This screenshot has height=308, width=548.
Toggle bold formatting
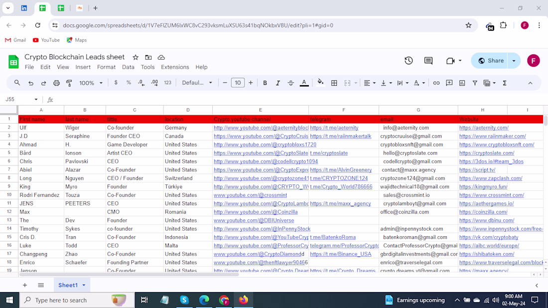click(265, 83)
